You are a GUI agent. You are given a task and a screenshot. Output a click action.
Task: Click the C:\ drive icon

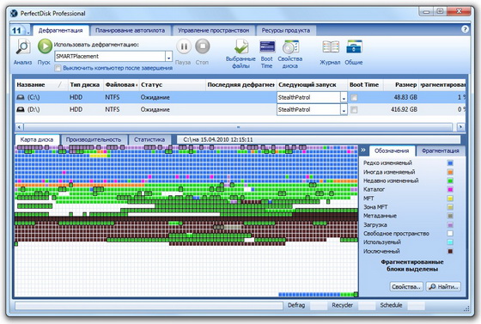click(21, 97)
